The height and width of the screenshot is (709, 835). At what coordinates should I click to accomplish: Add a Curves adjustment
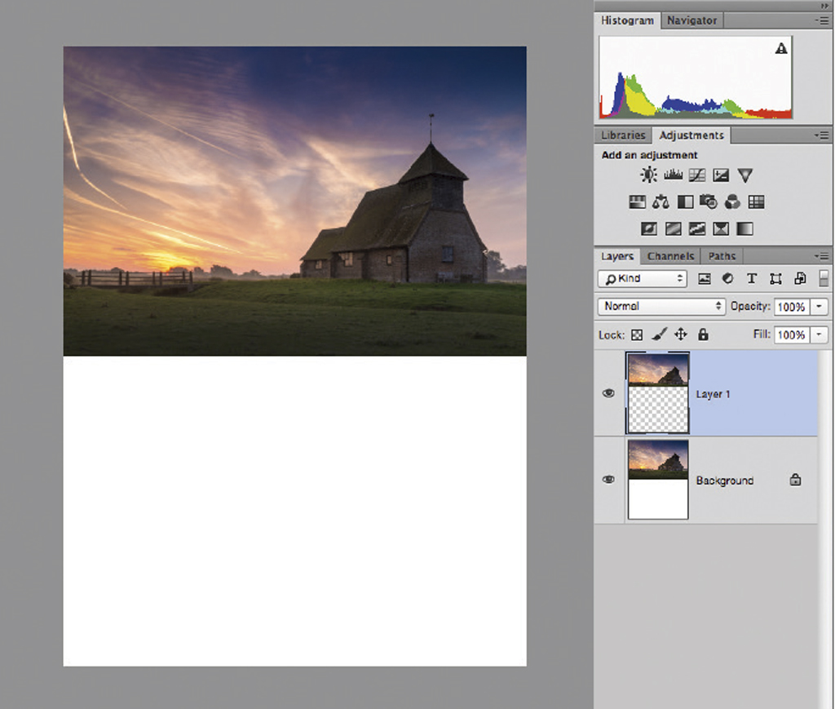(697, 175)
